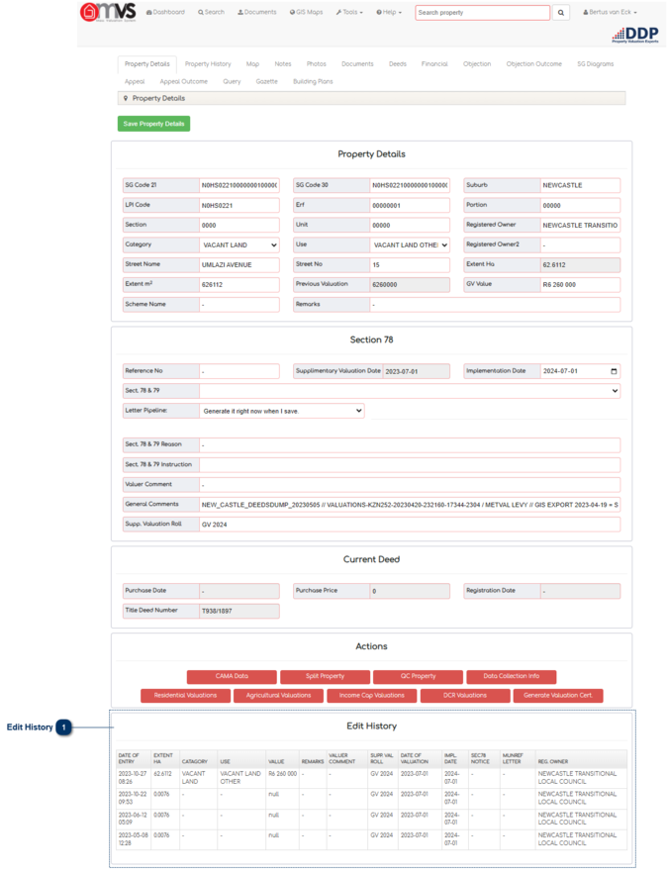The width and height of the screenshot is (668, 874).
Task: Click the Registered Owner field
Action: coord(581,226)
